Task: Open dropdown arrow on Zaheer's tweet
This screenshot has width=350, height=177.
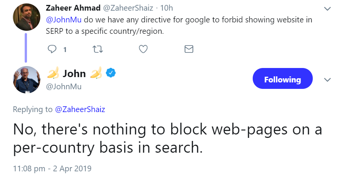Action: pyautogui.click(x=327, y=8)
